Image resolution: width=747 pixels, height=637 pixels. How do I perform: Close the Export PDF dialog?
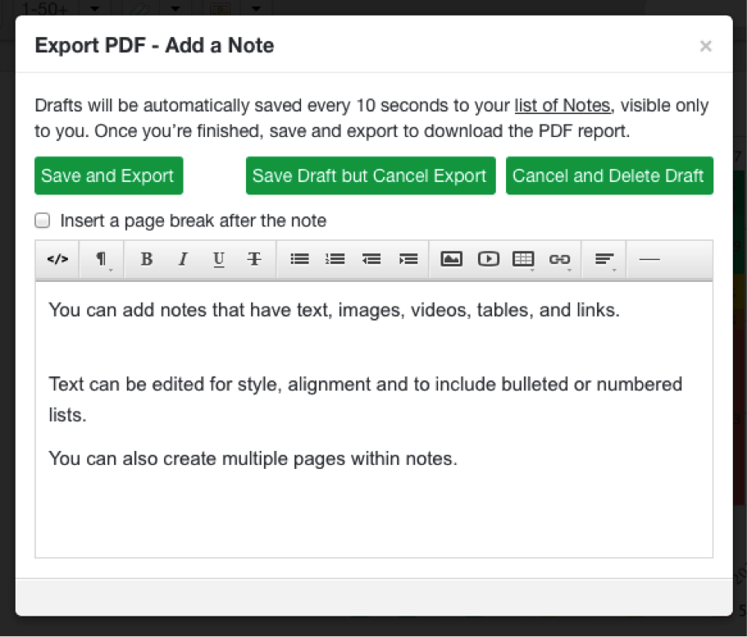coord(705,46)
